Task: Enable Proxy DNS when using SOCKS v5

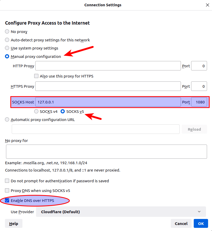Action: [x=7, y=191]
